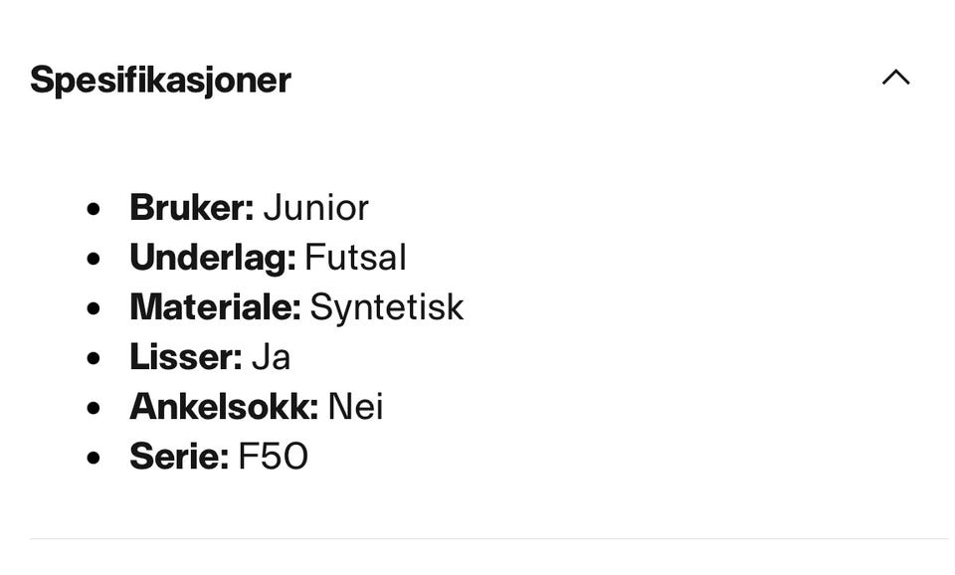This screenshot has height=575, width=955.
Task: Click the bullet before Lisser
Action: click(94, 358)
